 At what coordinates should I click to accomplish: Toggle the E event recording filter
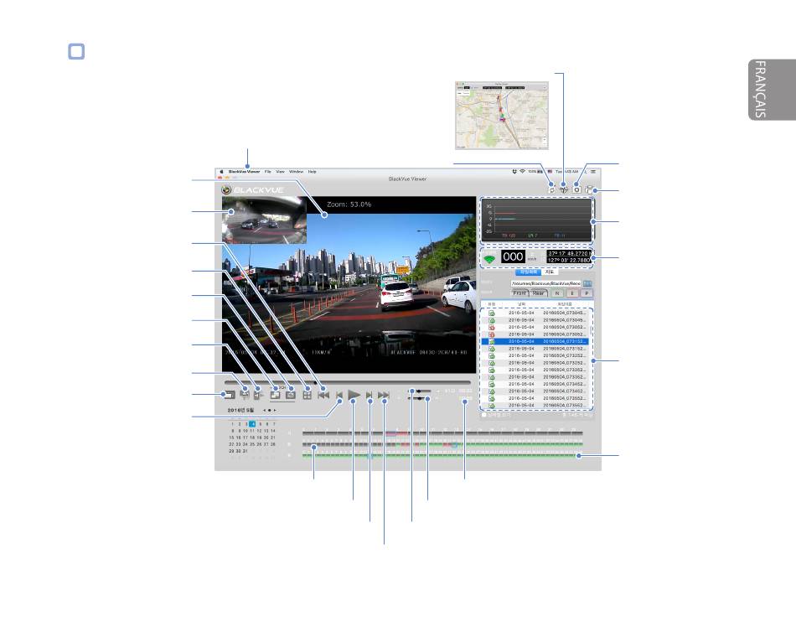(x=571, y=293)
